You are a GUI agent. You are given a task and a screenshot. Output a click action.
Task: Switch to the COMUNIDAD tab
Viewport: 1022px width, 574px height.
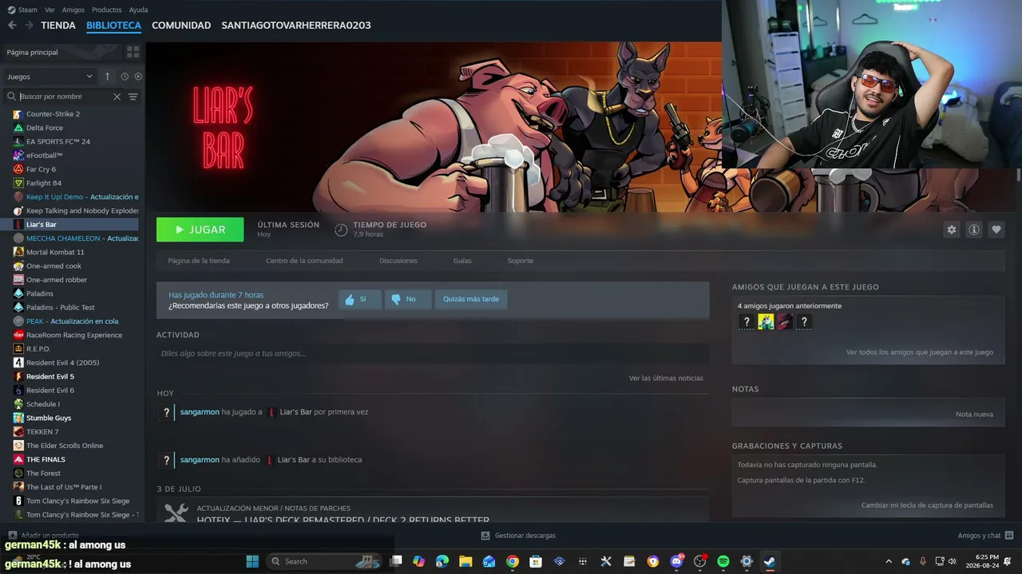point(181,26)
